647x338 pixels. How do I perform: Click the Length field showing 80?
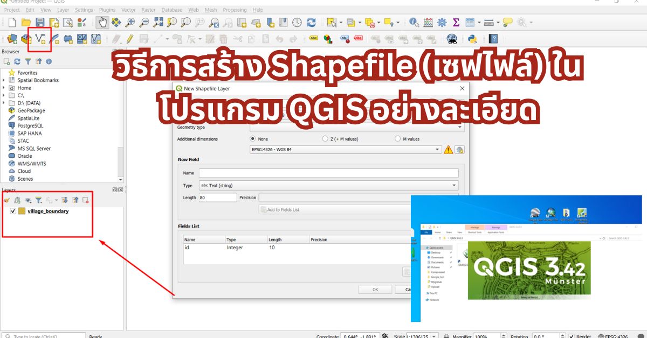pos(217,198)
